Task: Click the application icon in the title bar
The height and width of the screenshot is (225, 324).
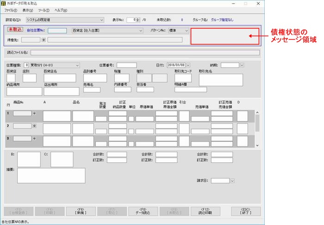Action: 3,3
